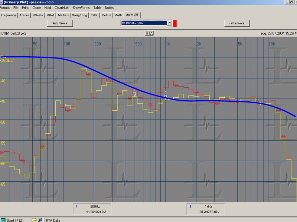Switch to the Frequency tab
Viewport: 297px width, 222px height.
point(8,15)
